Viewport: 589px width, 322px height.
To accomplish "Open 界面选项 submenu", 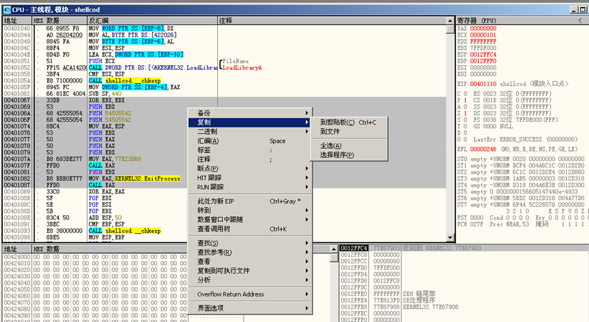I will point(250,308).
